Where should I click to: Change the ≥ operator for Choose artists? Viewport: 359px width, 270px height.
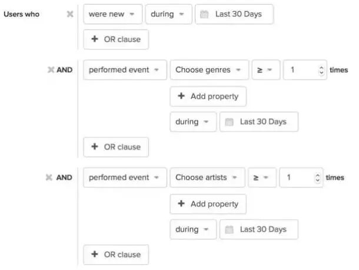(x=261, y=177)
